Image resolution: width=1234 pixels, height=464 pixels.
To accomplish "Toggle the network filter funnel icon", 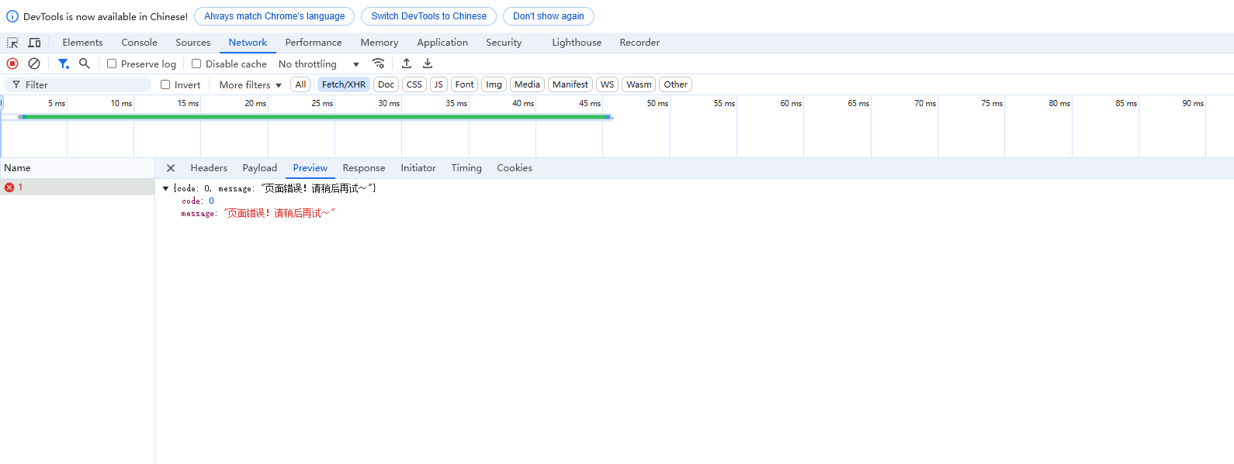I will tap(64, 64).
